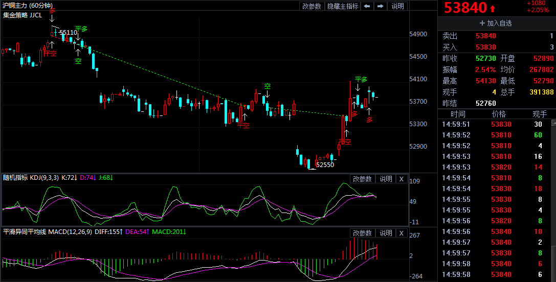
Task: Click the 52550 low price label
Action: (x=325, y=165)
